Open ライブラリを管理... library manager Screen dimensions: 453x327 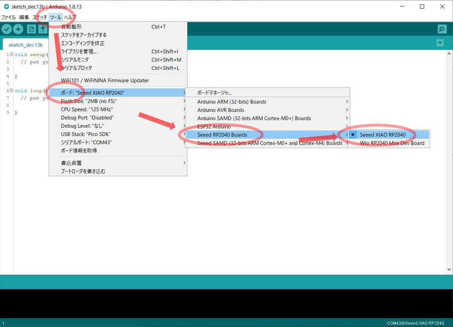pyautogui.click(x=118, y=51)
